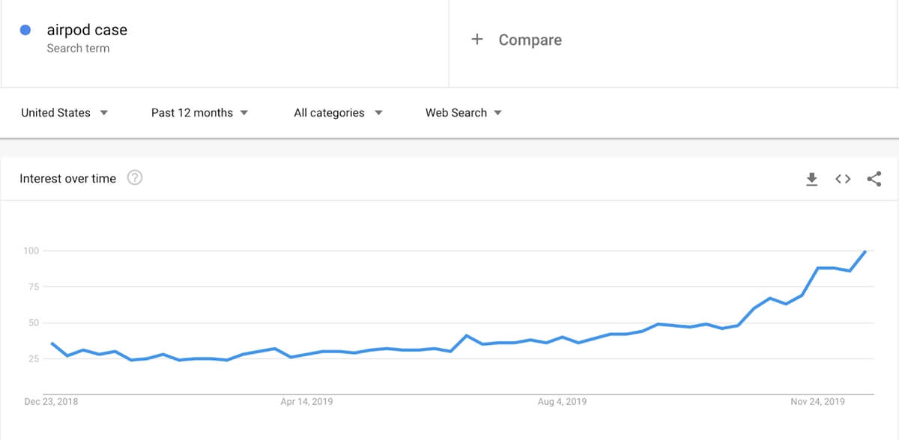
Task: Expand the Past 12 months time filter
Action: point(199,113)
